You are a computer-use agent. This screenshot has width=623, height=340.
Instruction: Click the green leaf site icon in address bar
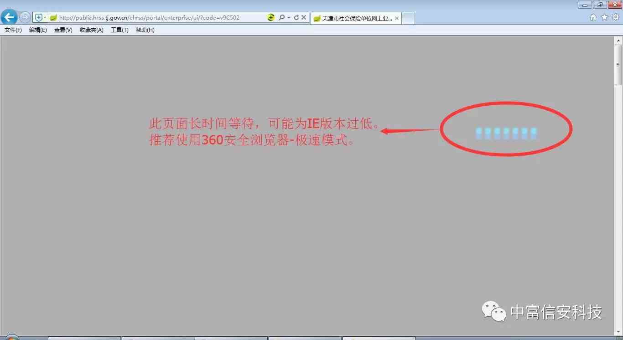[x=53, y=18]
